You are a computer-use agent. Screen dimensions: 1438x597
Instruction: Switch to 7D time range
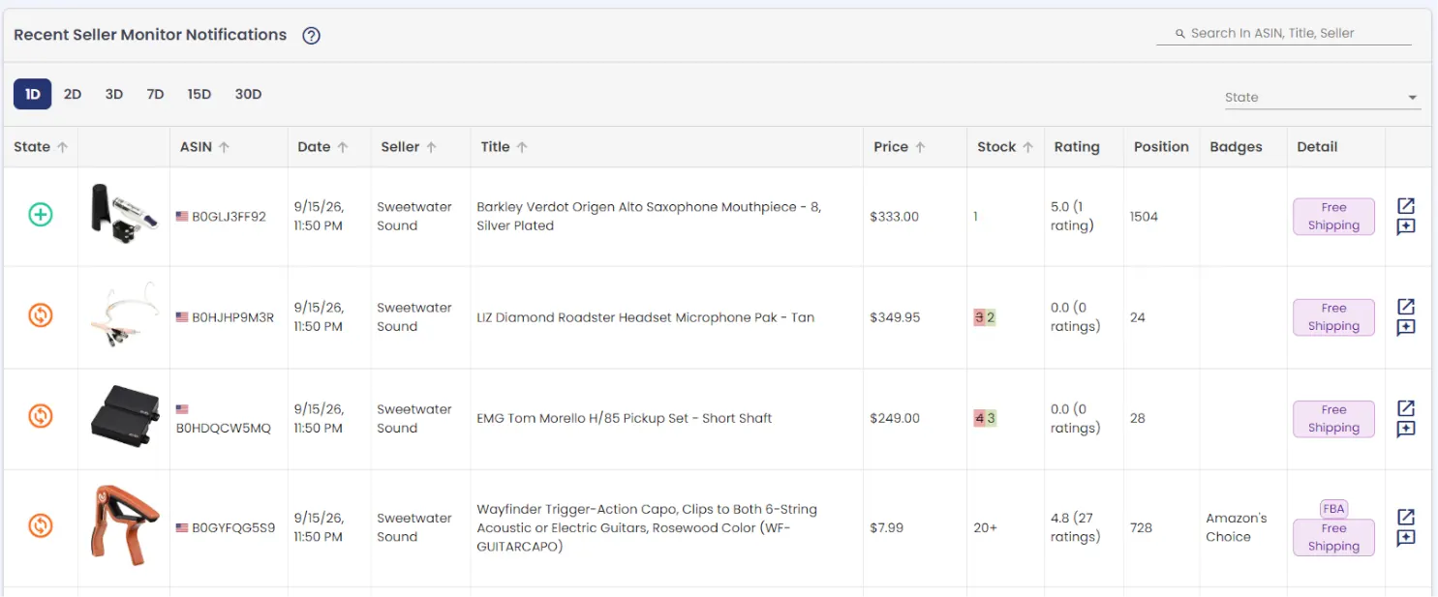click(156, 94)
